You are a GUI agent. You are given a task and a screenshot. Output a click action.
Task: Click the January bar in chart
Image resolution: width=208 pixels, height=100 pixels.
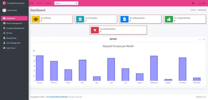click(40, 68)
